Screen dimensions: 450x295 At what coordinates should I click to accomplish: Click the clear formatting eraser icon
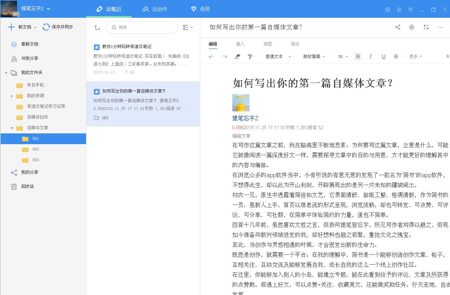tap(237, 56)
